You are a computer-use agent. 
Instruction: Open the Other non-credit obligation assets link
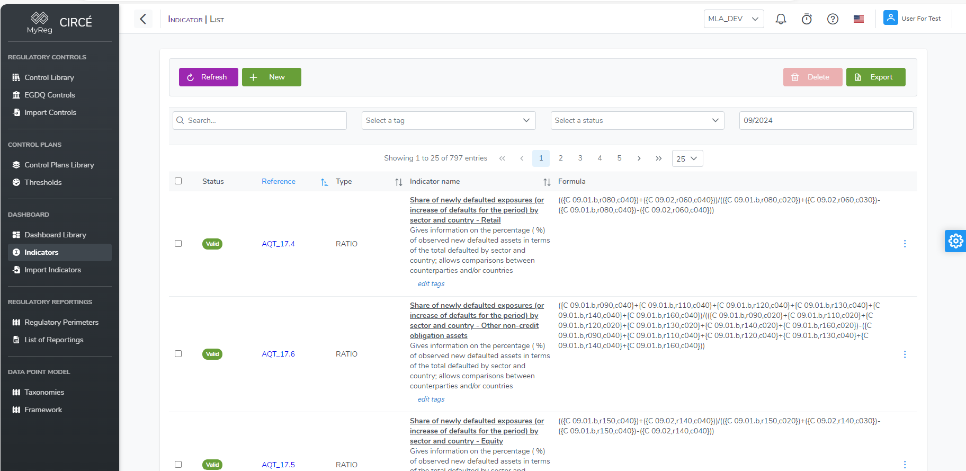[x=477, y=321]
